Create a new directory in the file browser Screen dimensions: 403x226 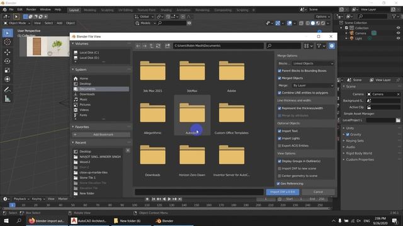167,46
